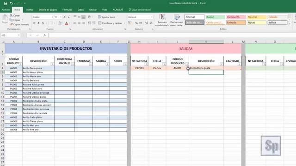Click the cell borders icon
Image resolution: width=296 pixels, height=166 pixels.
pyautogui.click(x=51, y=23)
